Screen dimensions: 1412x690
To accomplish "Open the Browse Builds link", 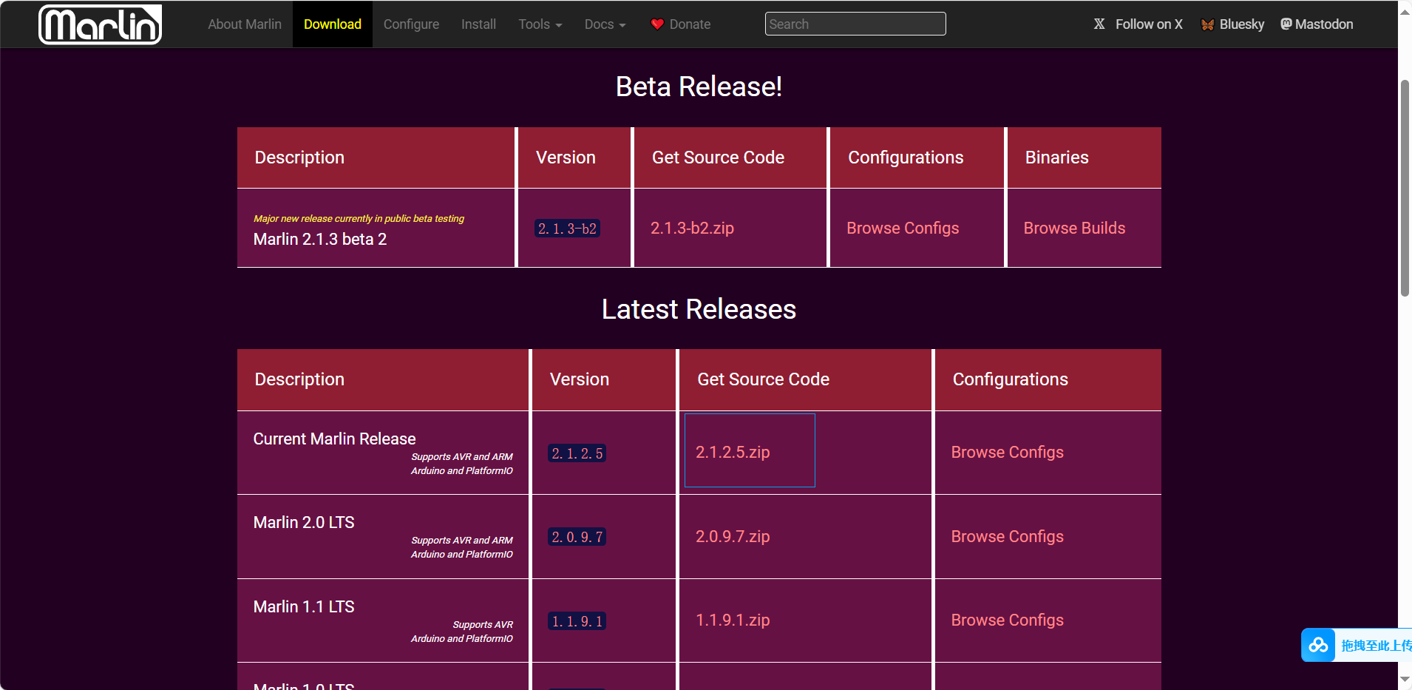I will coord(1074,228).
